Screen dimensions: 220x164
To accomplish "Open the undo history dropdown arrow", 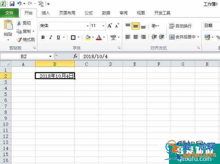I will pyautogui.click(x=24, y=4).
